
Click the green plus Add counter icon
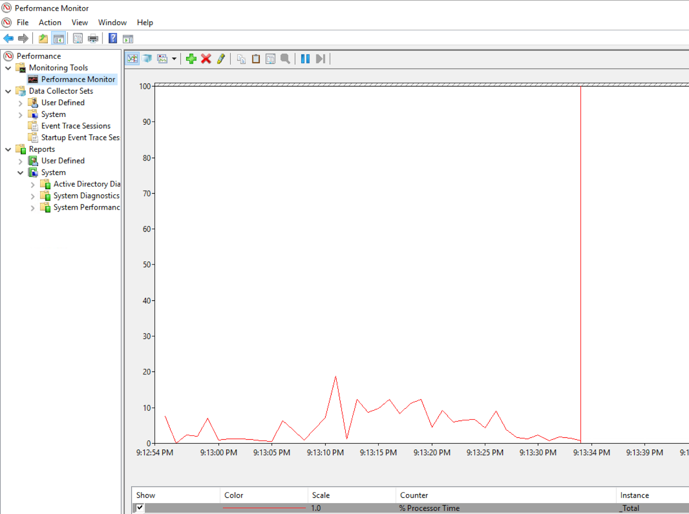coord(191,58)
